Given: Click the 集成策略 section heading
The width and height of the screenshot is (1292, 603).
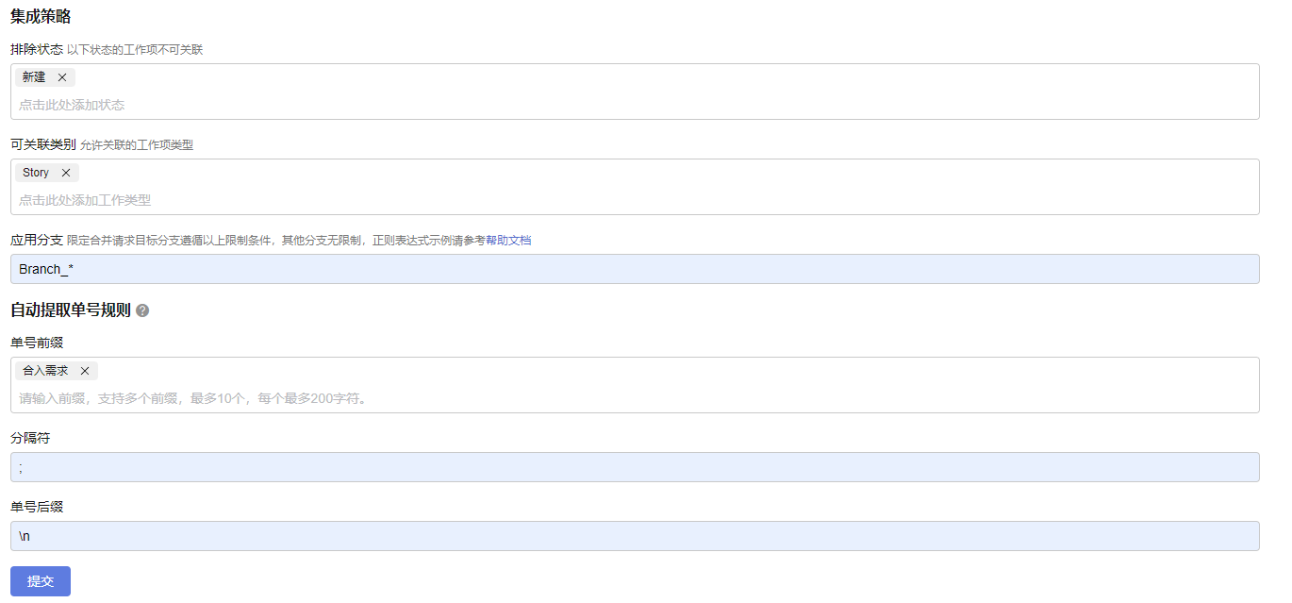Looking at the screenshot, I should click(x=41, y=16).
